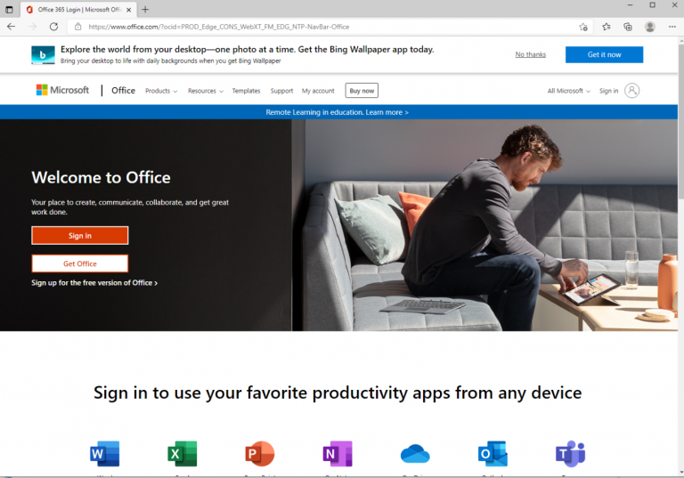This screenshot has width=684, height=478.
Task: Expand the Products dropdown menu
Action: [161, 91]
